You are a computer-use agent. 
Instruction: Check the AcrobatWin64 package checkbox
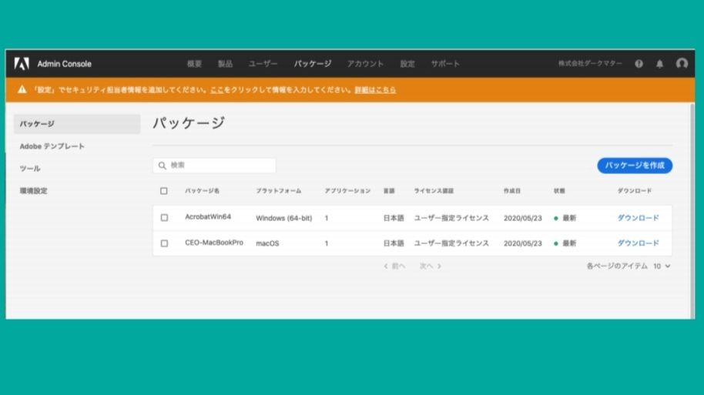point(164,218)
